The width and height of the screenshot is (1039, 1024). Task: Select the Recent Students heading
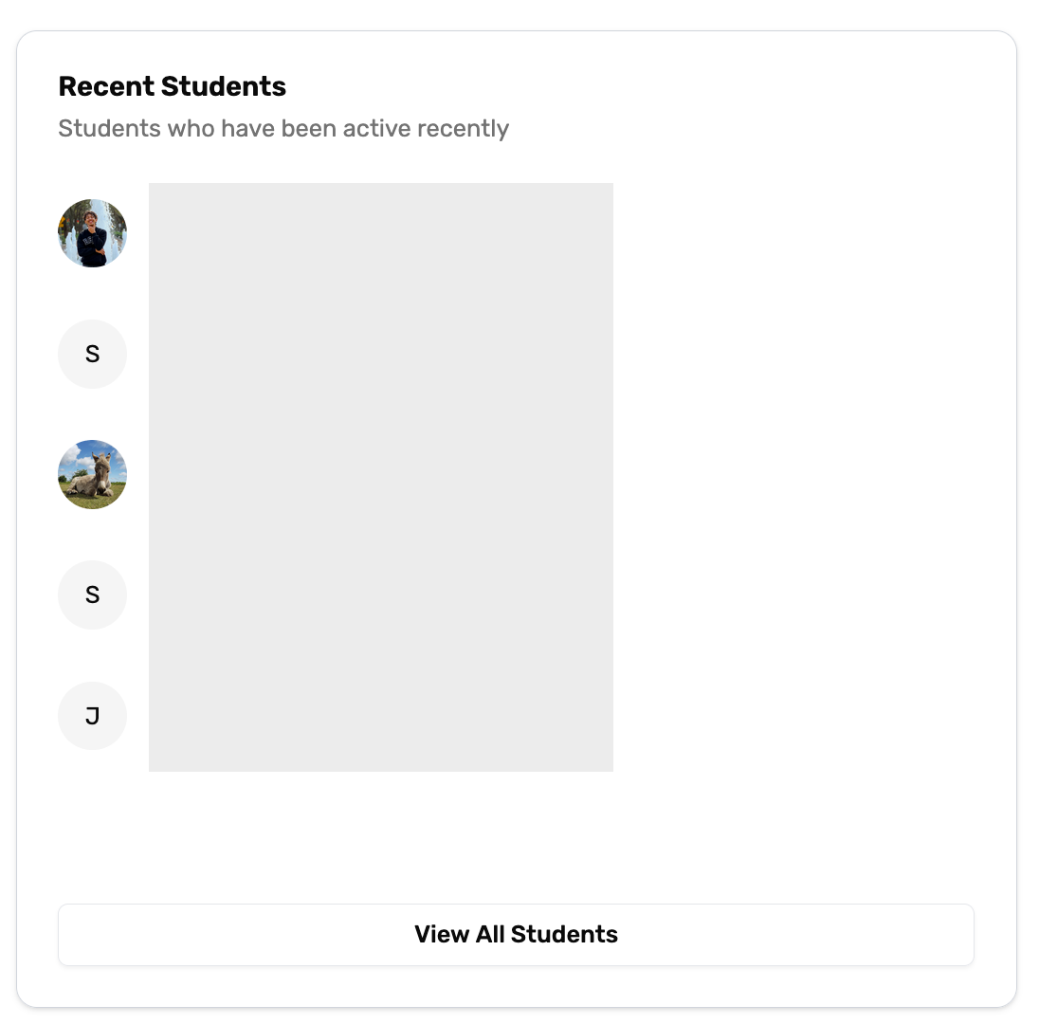click(x=173, y=85)
